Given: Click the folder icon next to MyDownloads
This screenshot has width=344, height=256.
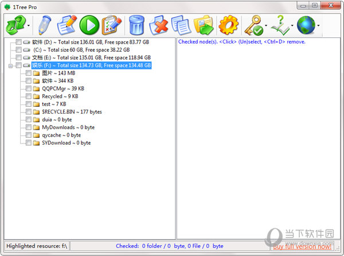Looking at the screenshot, I should click(36, 127).
